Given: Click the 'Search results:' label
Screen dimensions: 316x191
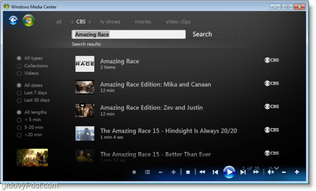Looking at the screenshot, I should 87,44.
